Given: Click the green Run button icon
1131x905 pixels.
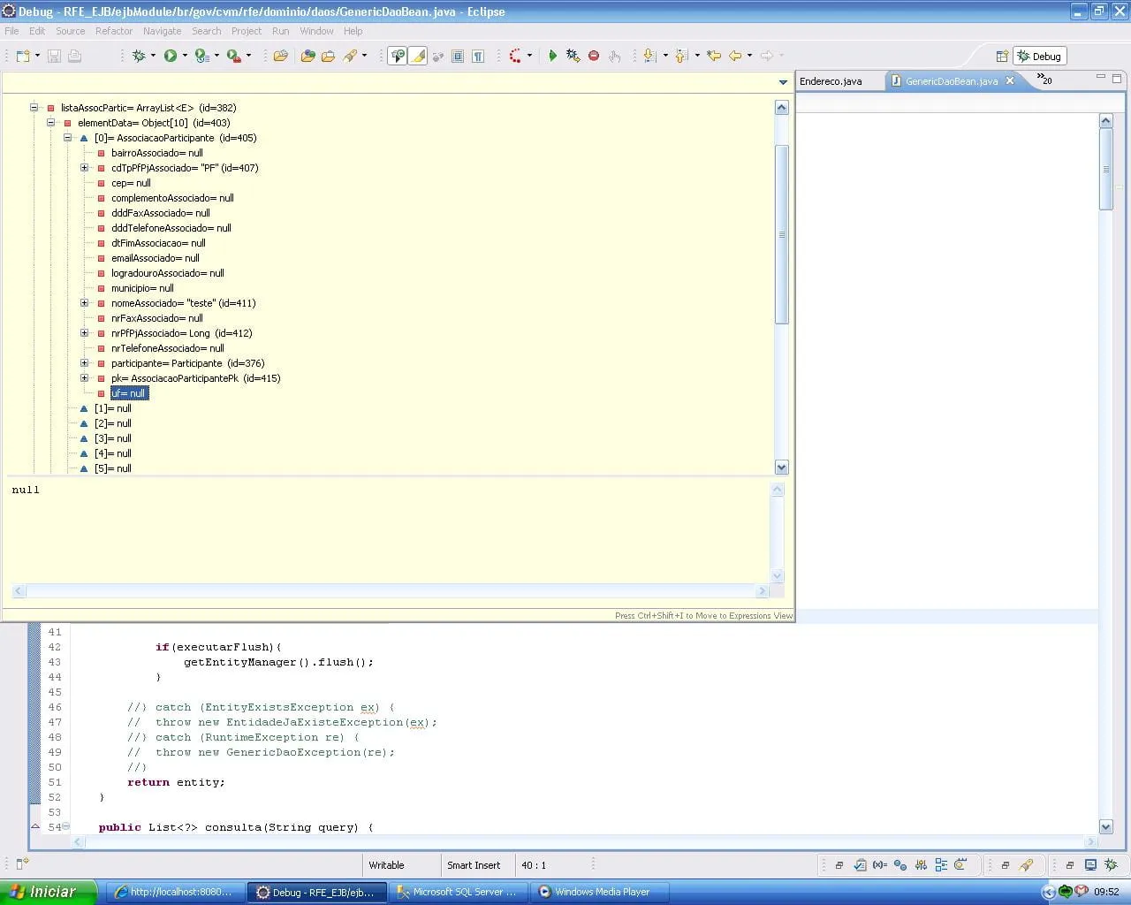Looking at the screenshot, I should pyautogui.click(x=170, y=56).
